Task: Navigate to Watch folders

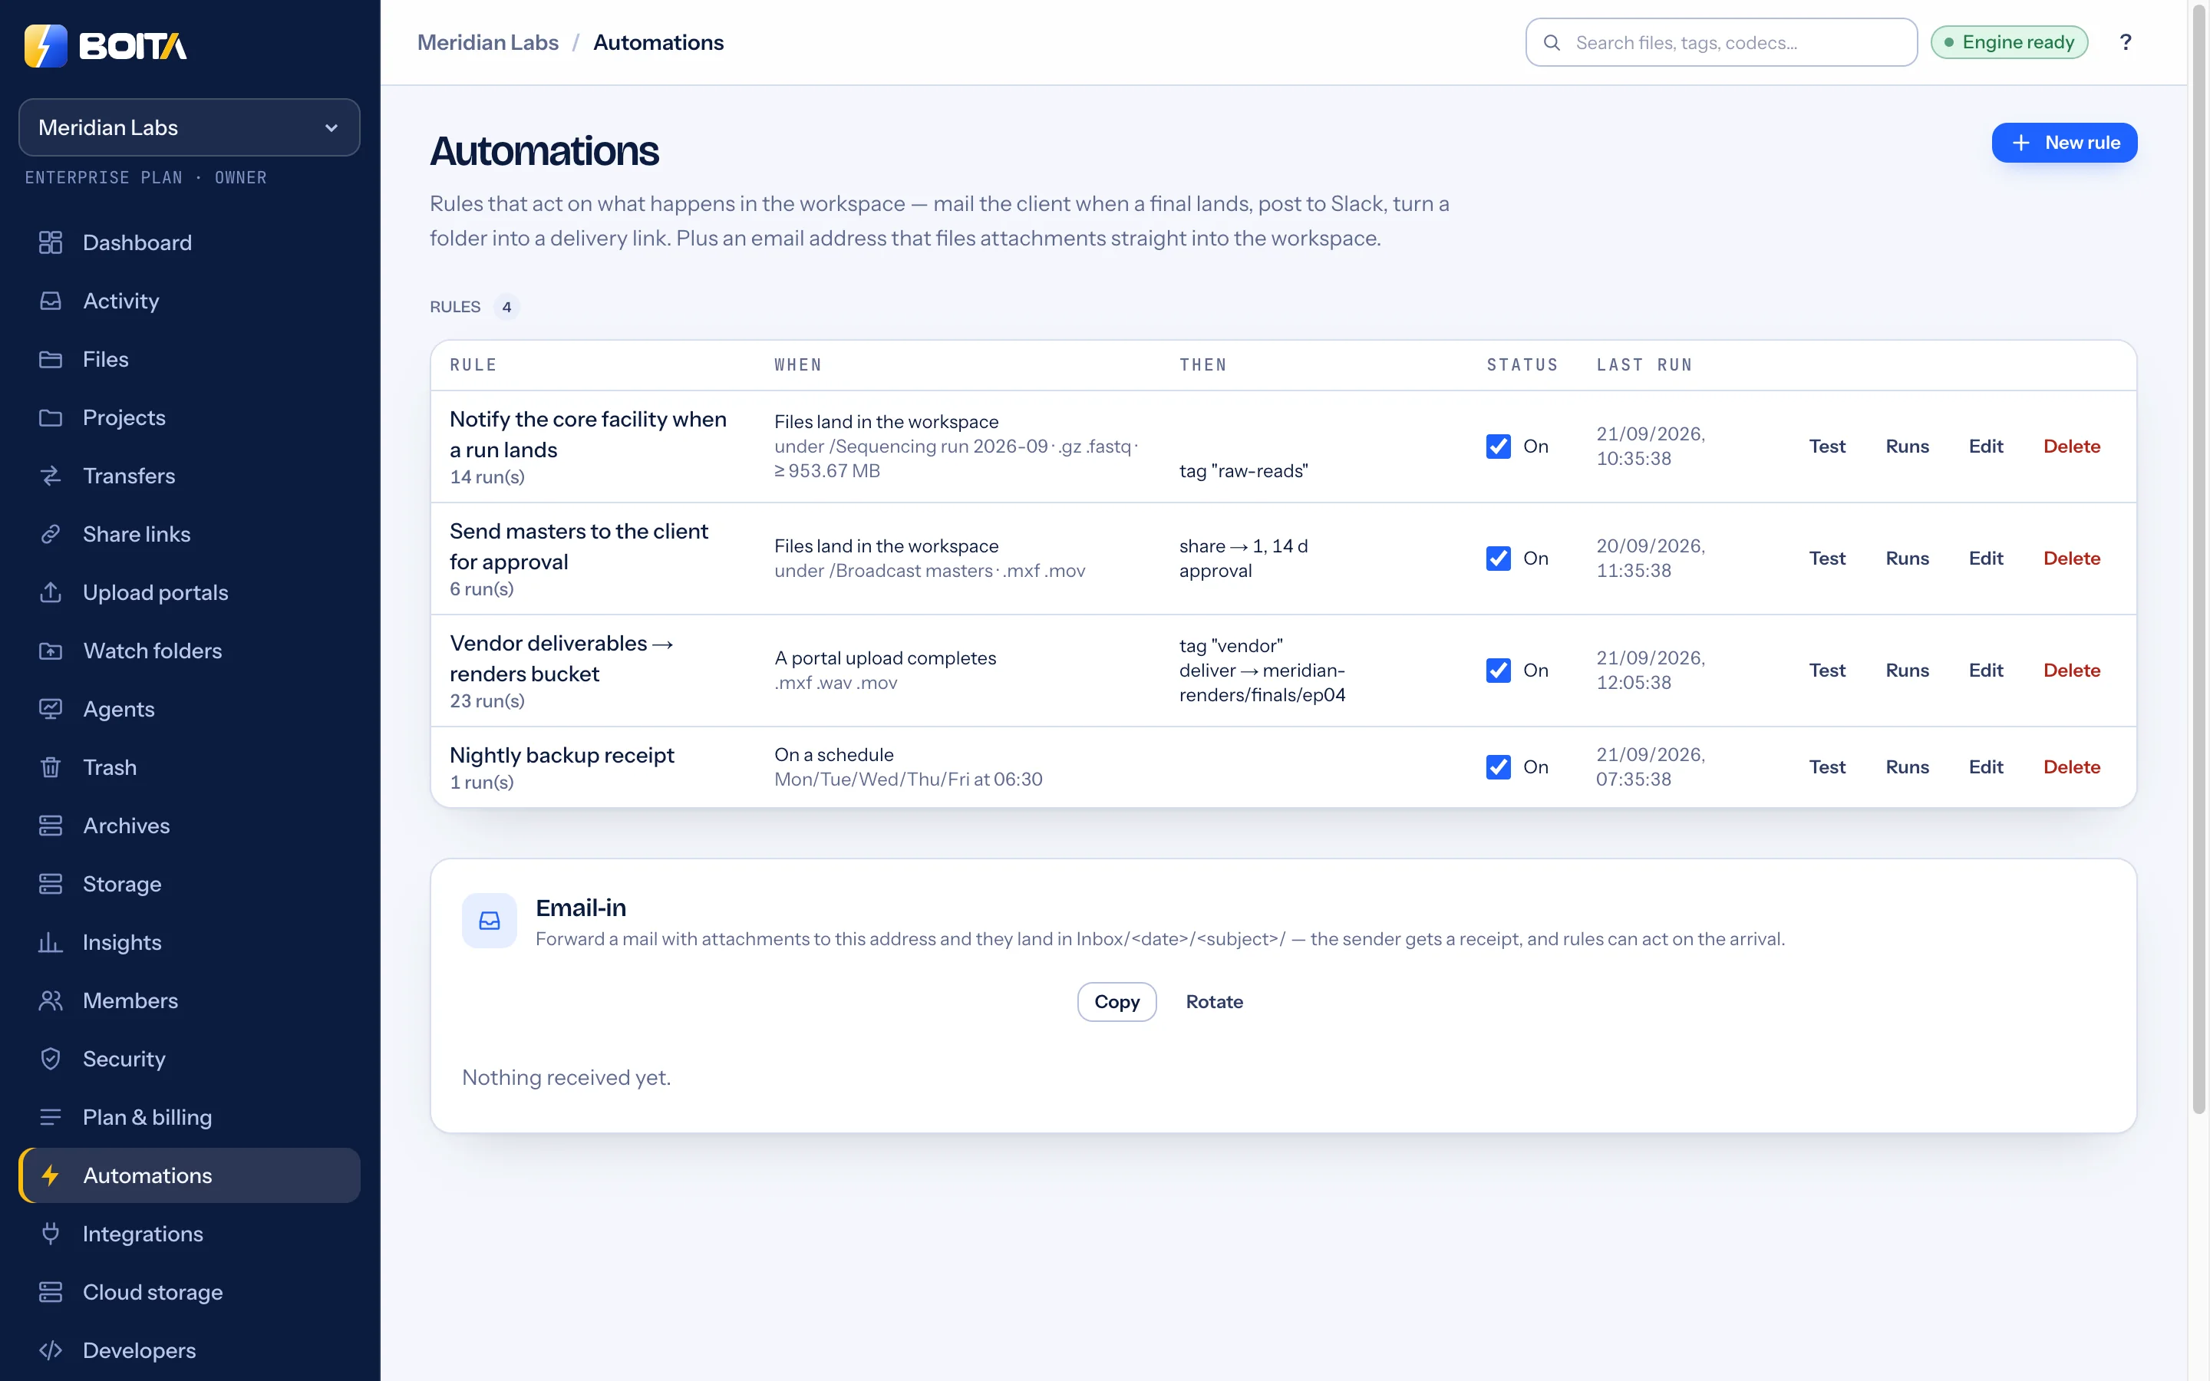Action: 189,651
